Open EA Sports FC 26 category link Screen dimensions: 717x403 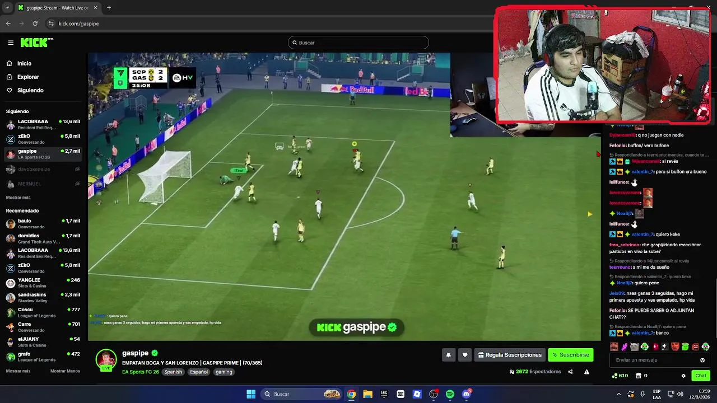click(141, 372)
